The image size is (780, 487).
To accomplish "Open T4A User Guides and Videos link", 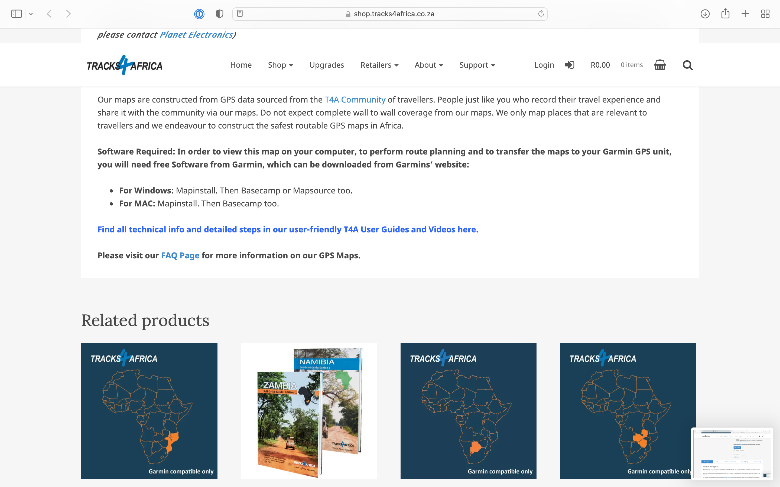I will coord(288,229).
